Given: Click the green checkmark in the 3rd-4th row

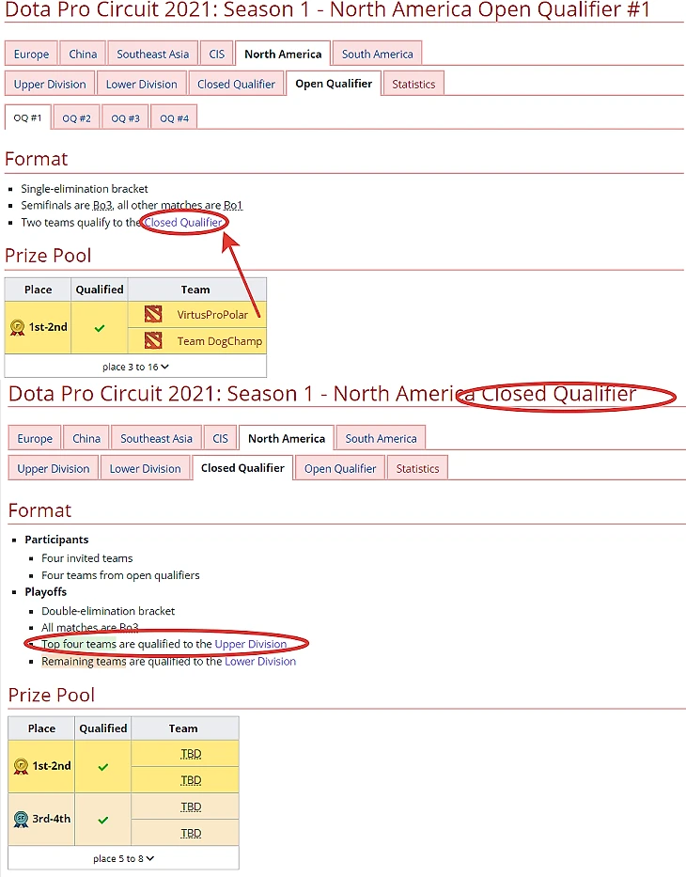Looking at the screenshot, I should pos(102,820).
